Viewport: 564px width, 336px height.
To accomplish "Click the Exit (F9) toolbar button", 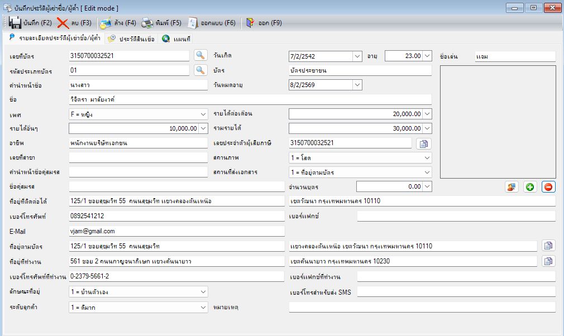I will pos(264,23).
